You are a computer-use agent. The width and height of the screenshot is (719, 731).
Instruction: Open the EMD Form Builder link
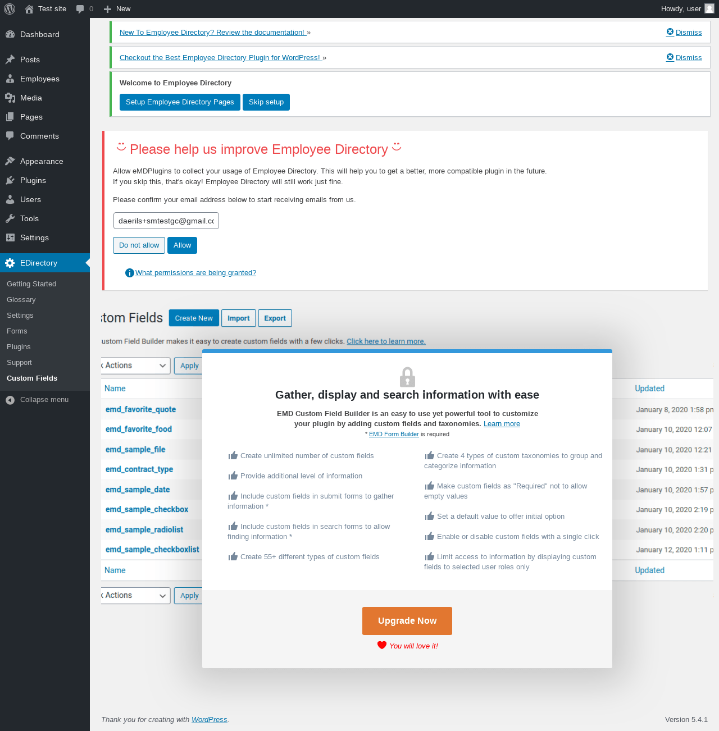[x=394, y=434]
